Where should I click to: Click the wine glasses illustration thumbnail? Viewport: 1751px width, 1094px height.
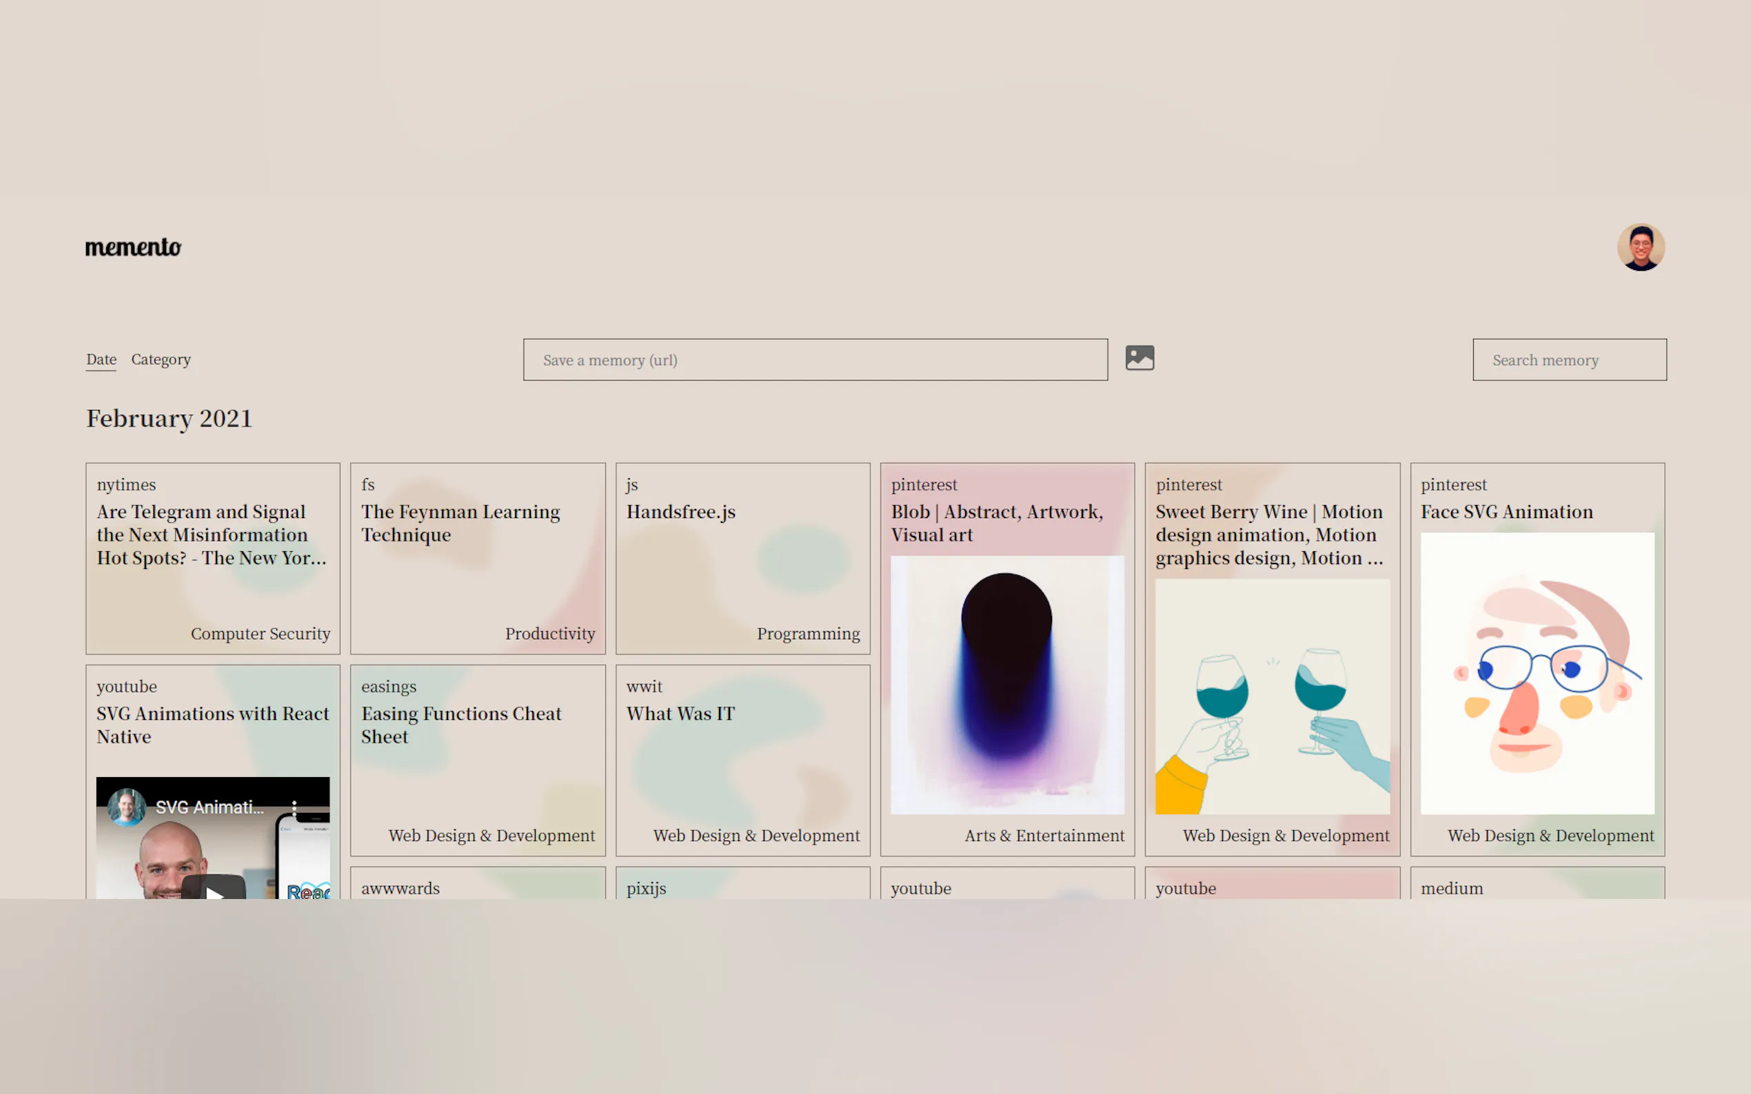click(x=1272, y=696)
